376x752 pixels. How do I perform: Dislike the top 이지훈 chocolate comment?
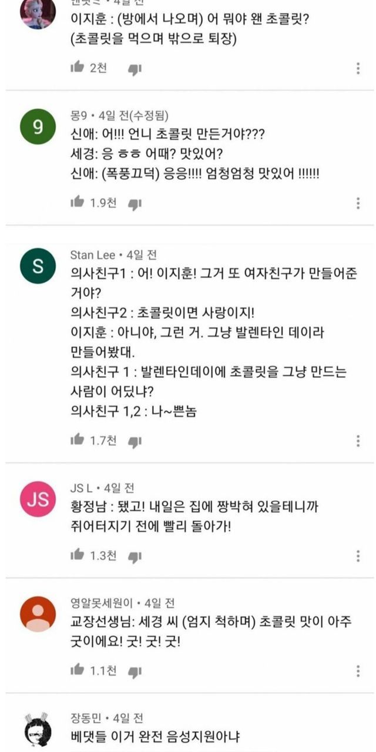[135, 69]
